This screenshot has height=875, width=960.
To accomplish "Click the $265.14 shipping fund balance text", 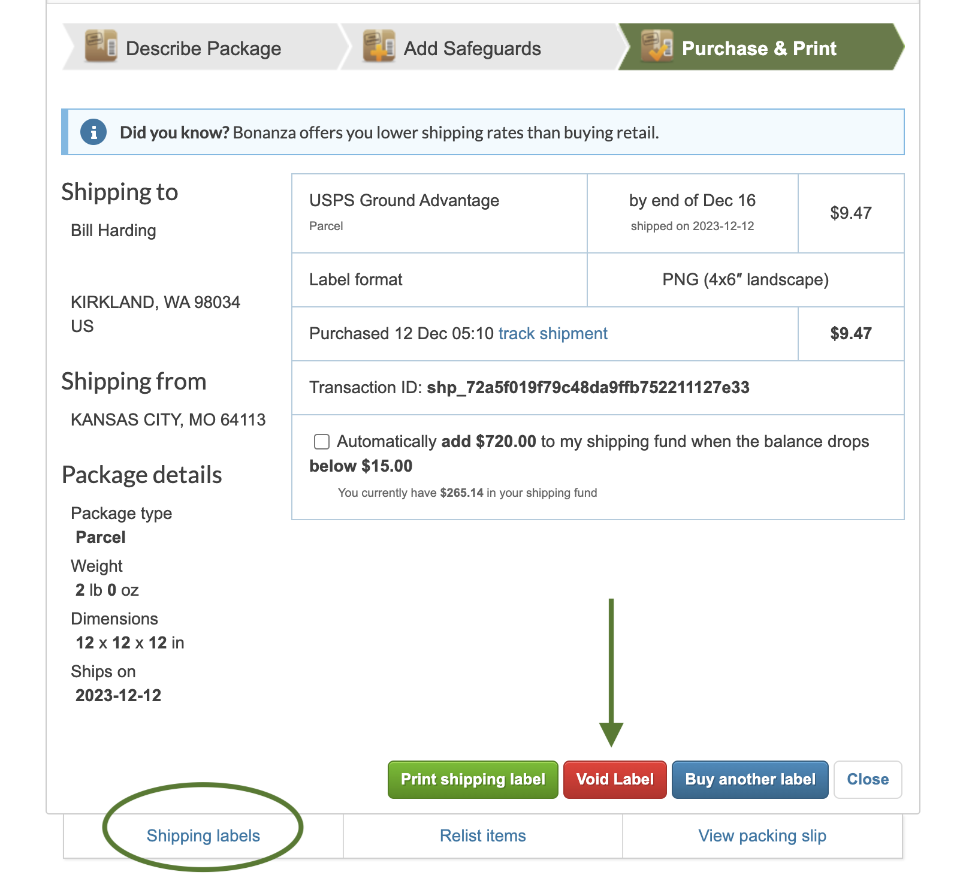I will [x=461, y=493].
